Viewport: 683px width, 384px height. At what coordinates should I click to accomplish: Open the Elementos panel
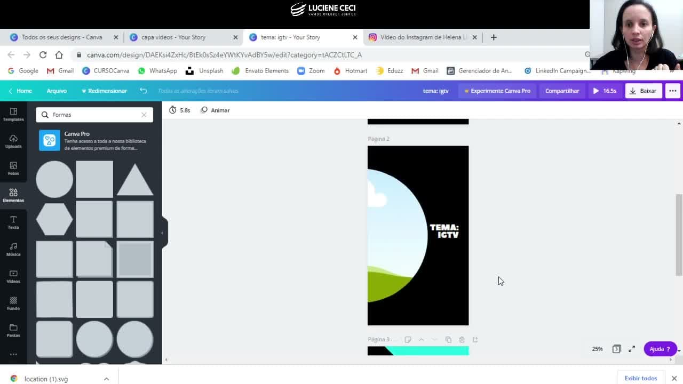coord(13,195)
